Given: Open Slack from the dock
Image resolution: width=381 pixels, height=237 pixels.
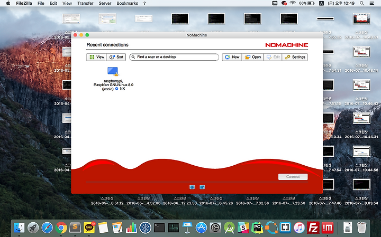Looking at the screenshot, I should point(243,228).
